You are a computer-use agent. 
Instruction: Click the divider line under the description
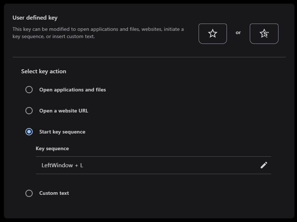(x=149, y=57)
